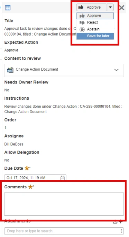Click the hand icon beside Abstain
Viewport: 129px width, 237px height.
pyautogui.click(x=82, y=29)
